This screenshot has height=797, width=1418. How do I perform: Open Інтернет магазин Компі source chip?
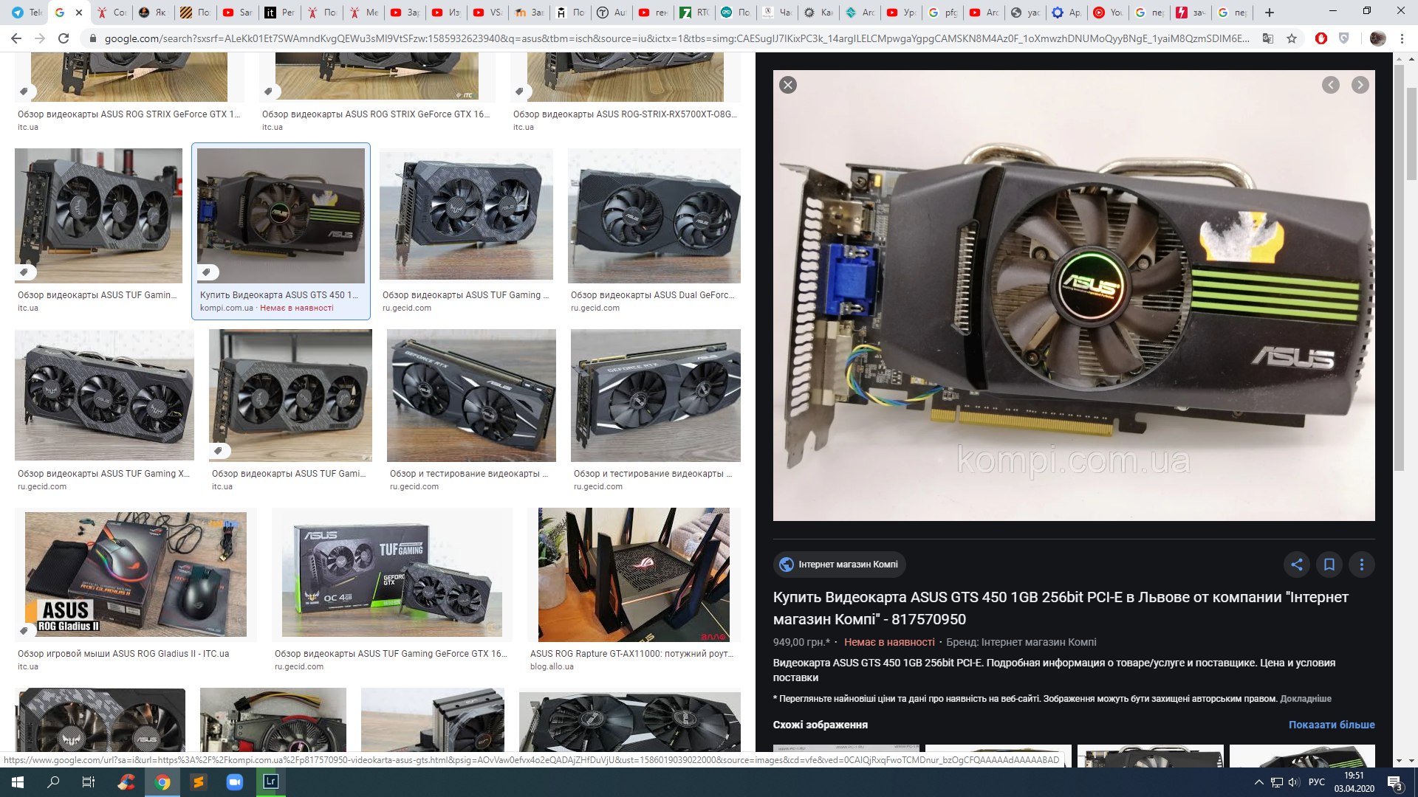[840, 565]
